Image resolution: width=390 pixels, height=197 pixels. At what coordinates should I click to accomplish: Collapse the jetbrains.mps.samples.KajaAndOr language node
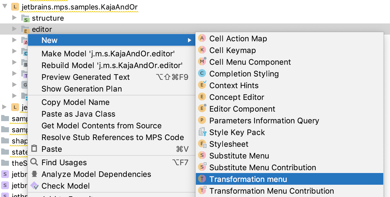[5, 6]
